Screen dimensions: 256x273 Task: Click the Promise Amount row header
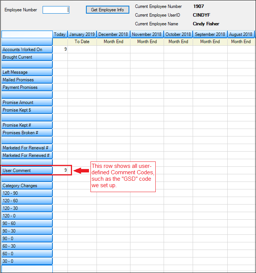tap(27, 102)
